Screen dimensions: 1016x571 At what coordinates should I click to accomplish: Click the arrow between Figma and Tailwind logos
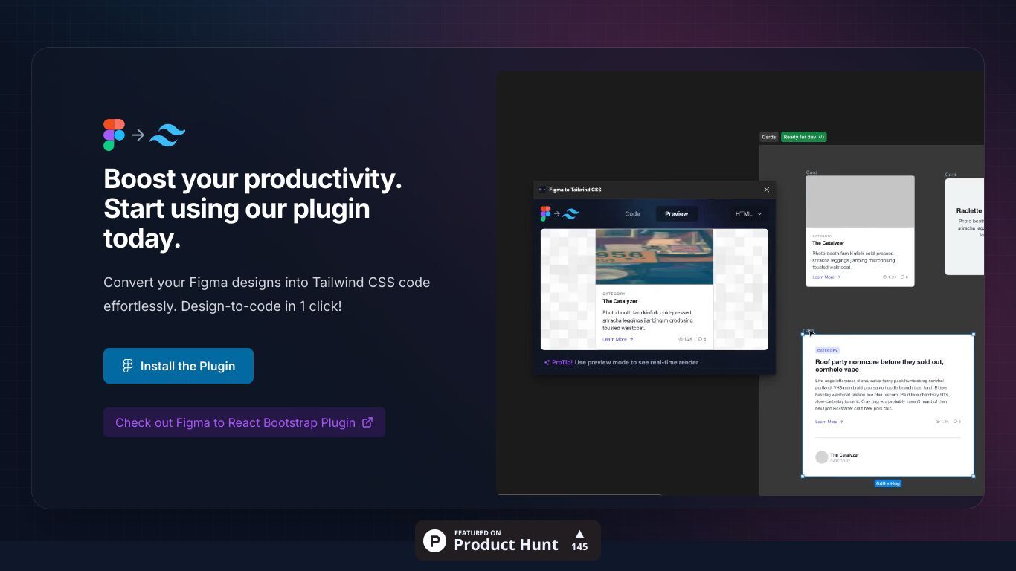point(138,135)
